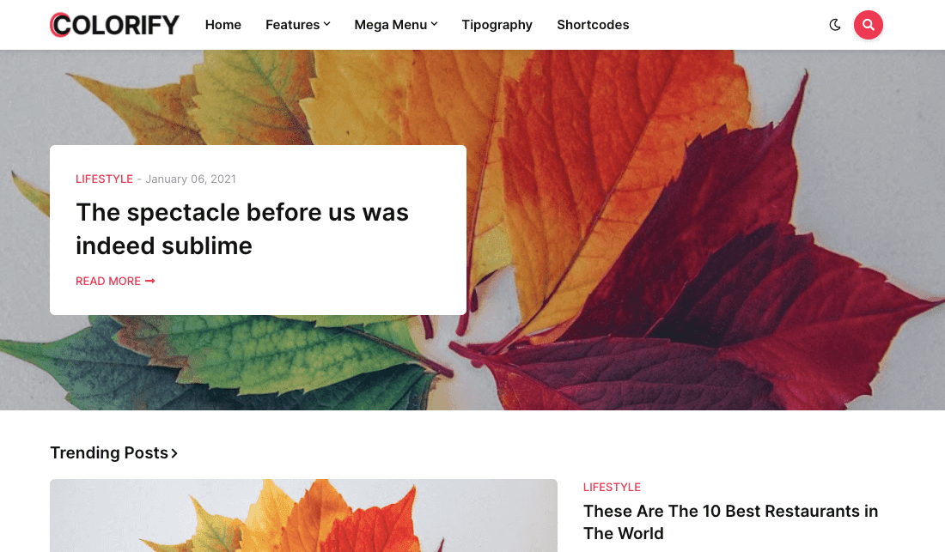Click the Colorify logo
945x552 pixels.
coord(114,25)
